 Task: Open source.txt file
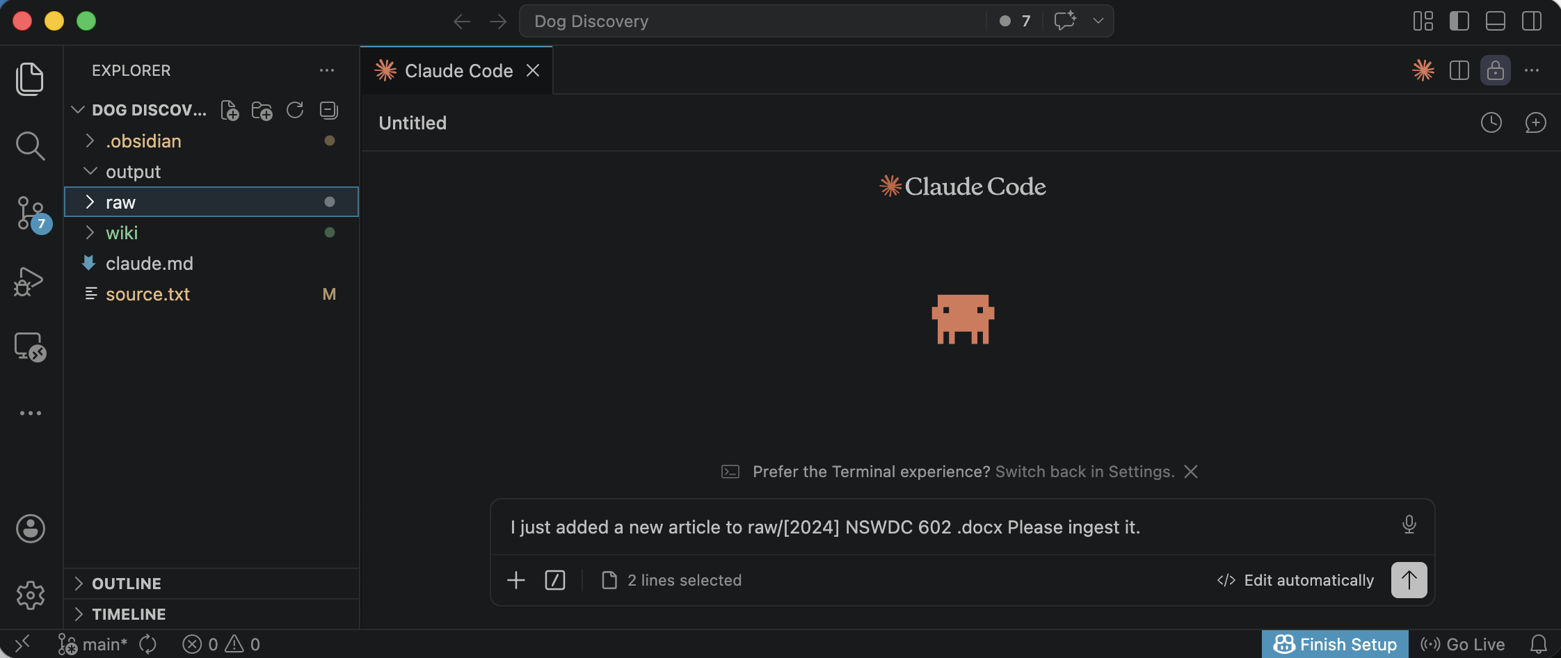(x=211, y=294)
